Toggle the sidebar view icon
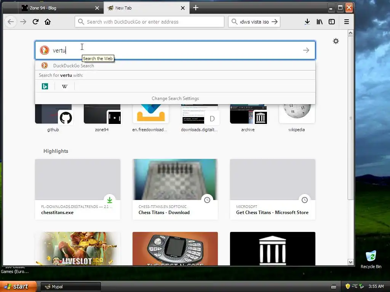Viewport: 390px width, 292px height. pyautogui.click(x=332, y=22)
